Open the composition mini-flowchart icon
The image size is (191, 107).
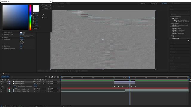click(x=46, y=77)
